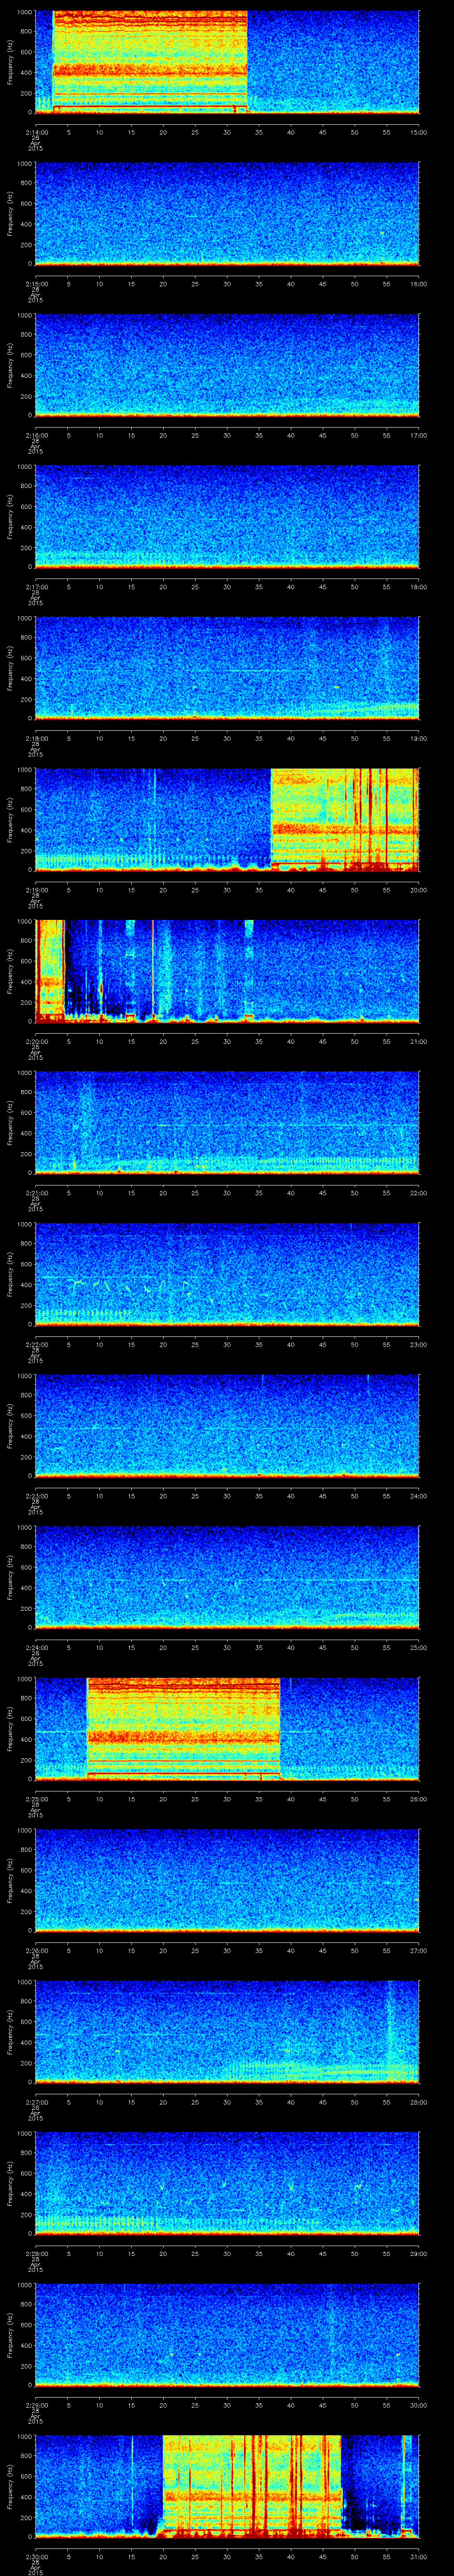Select the spectrogram panel starting at 2:28:00

pyautogui.click(x=227, y=2183)
